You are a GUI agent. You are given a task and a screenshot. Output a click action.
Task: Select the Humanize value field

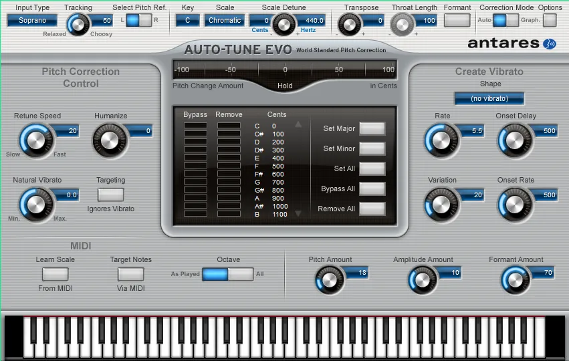tap(141, 130)
